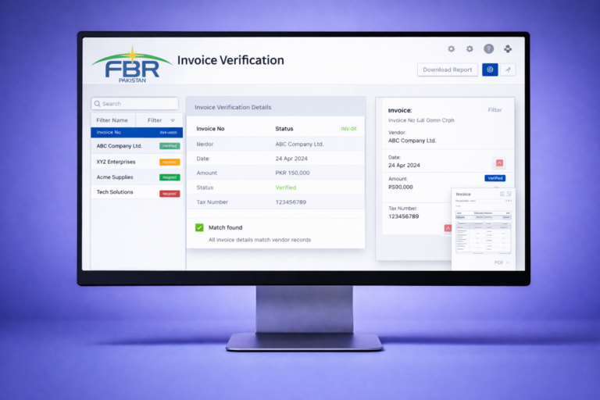Click the magnifier icon in the search box

pyautogui.click(x=97, y=104)
